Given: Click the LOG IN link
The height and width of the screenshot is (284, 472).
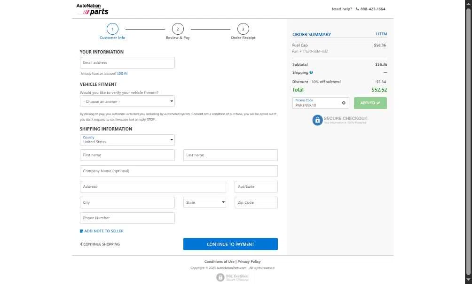Looking at the screenshot, I should pyautogui.click(x=122, y=73).
